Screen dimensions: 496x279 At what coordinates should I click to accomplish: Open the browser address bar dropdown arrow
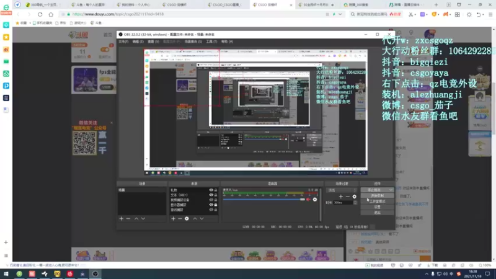coord(340,14)
